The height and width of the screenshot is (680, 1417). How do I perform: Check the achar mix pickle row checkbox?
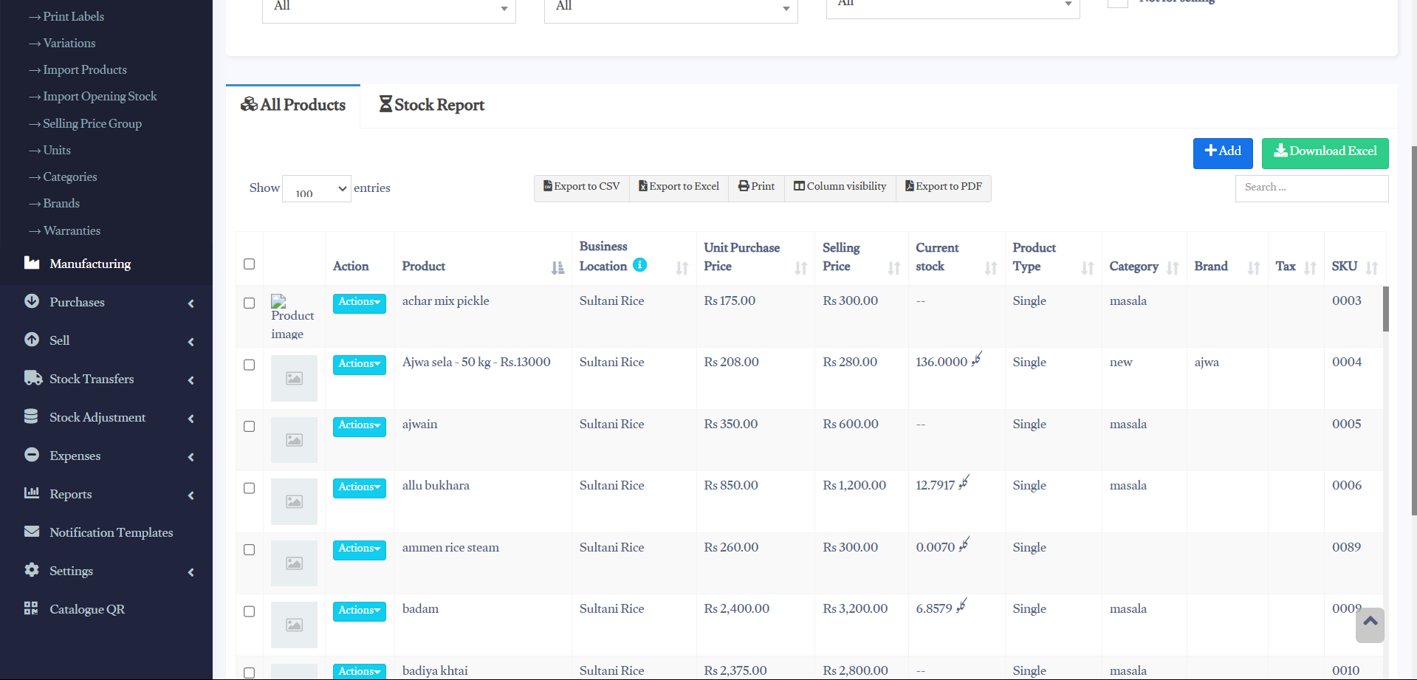(250, 303)
